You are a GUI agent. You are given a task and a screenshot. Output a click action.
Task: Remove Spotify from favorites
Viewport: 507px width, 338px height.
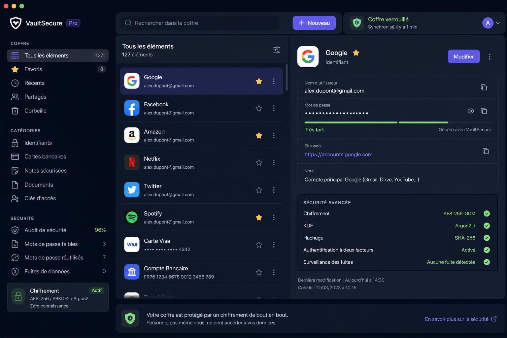pyautogui.click(x=259, y=218)
